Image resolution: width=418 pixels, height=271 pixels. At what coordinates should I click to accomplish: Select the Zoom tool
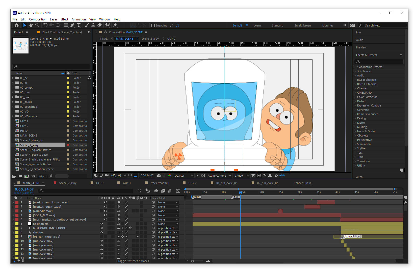pos(37,25)
